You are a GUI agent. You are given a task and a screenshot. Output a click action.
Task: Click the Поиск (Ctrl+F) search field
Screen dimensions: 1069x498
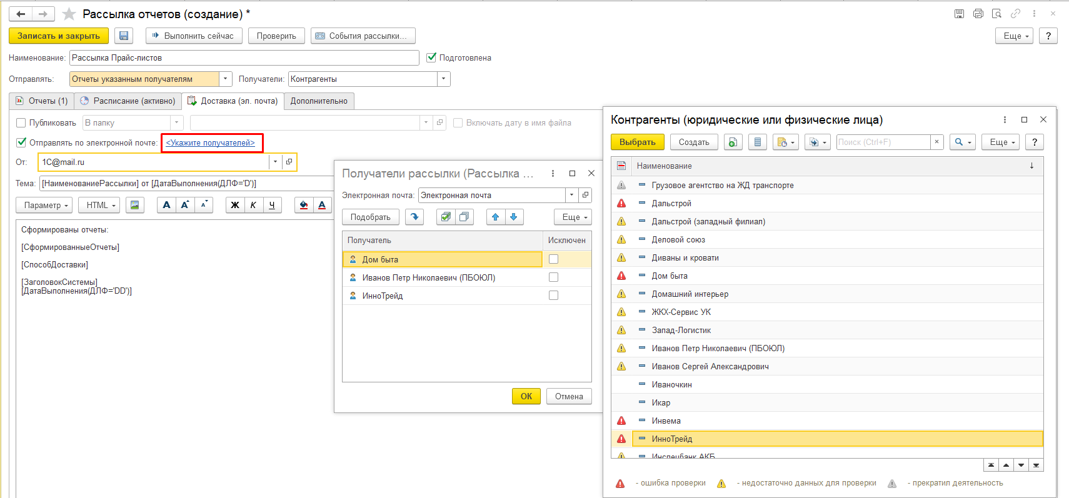point(883,142)
